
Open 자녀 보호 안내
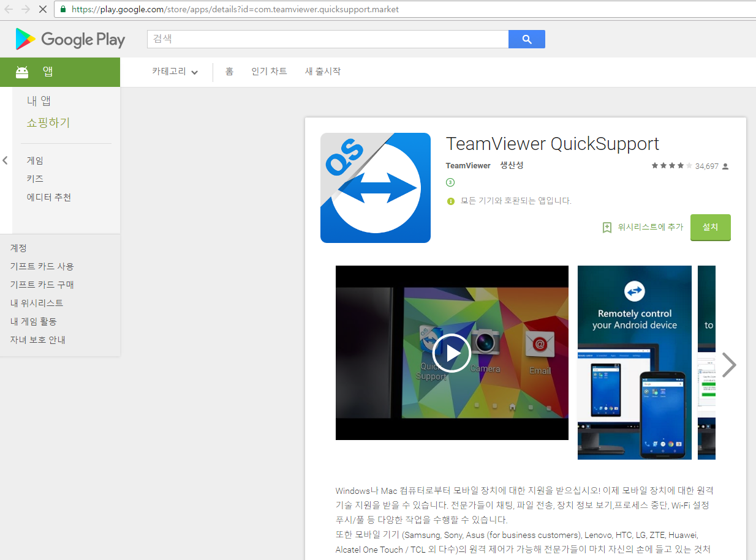point(37,340)
